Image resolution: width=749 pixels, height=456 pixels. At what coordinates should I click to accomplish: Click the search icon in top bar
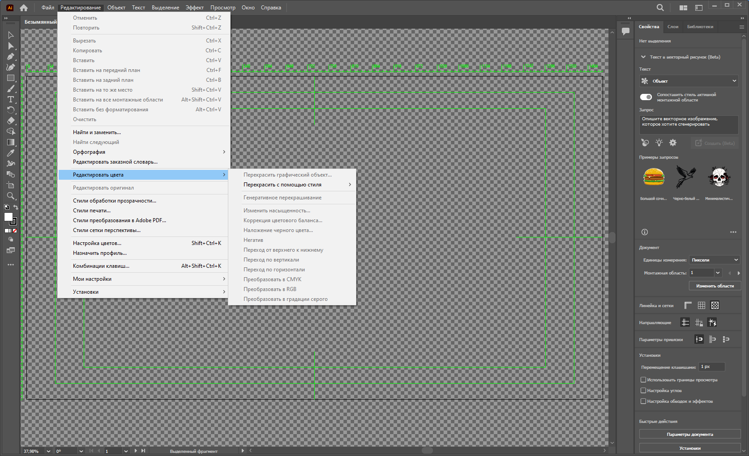660,8
